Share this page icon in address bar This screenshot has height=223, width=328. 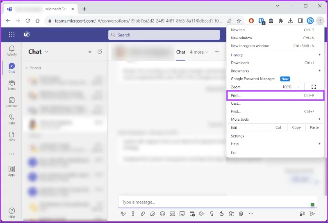click(229, 21)
